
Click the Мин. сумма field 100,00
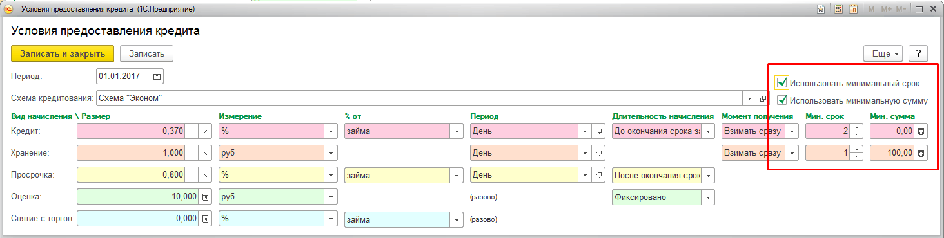(x=892, y=153)
